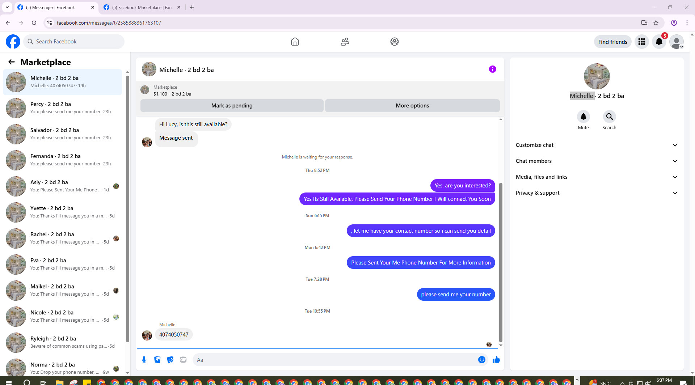Open the account profile avatar menu
This screenshot has height=385, width=695.
coord(677,42)
